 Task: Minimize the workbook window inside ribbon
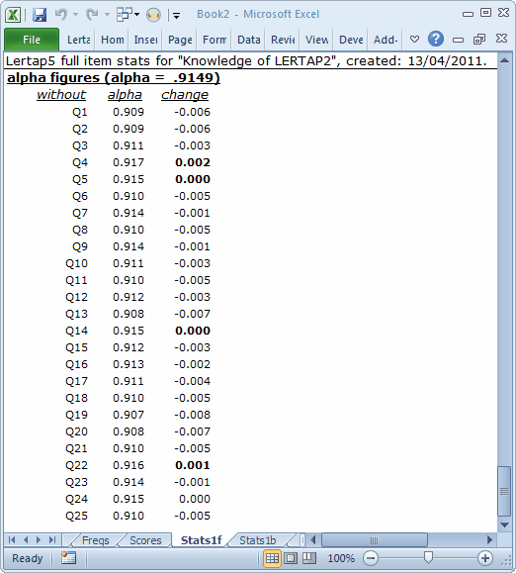pos(458,40)
